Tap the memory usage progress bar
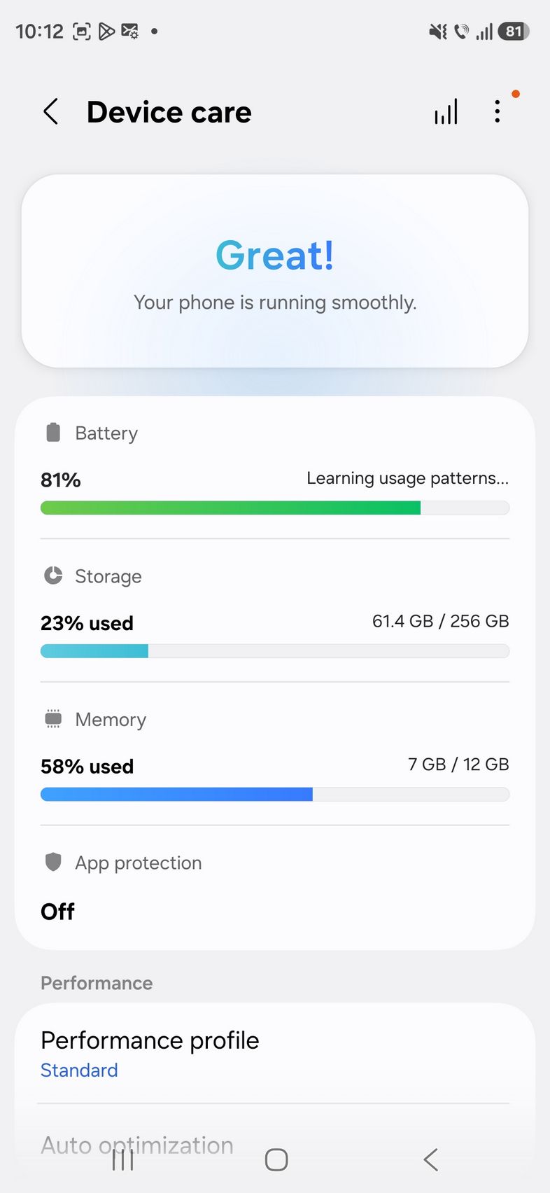The width and height of the screenshot is (550, 1193). pyautogui.click(x=274, y=795)
